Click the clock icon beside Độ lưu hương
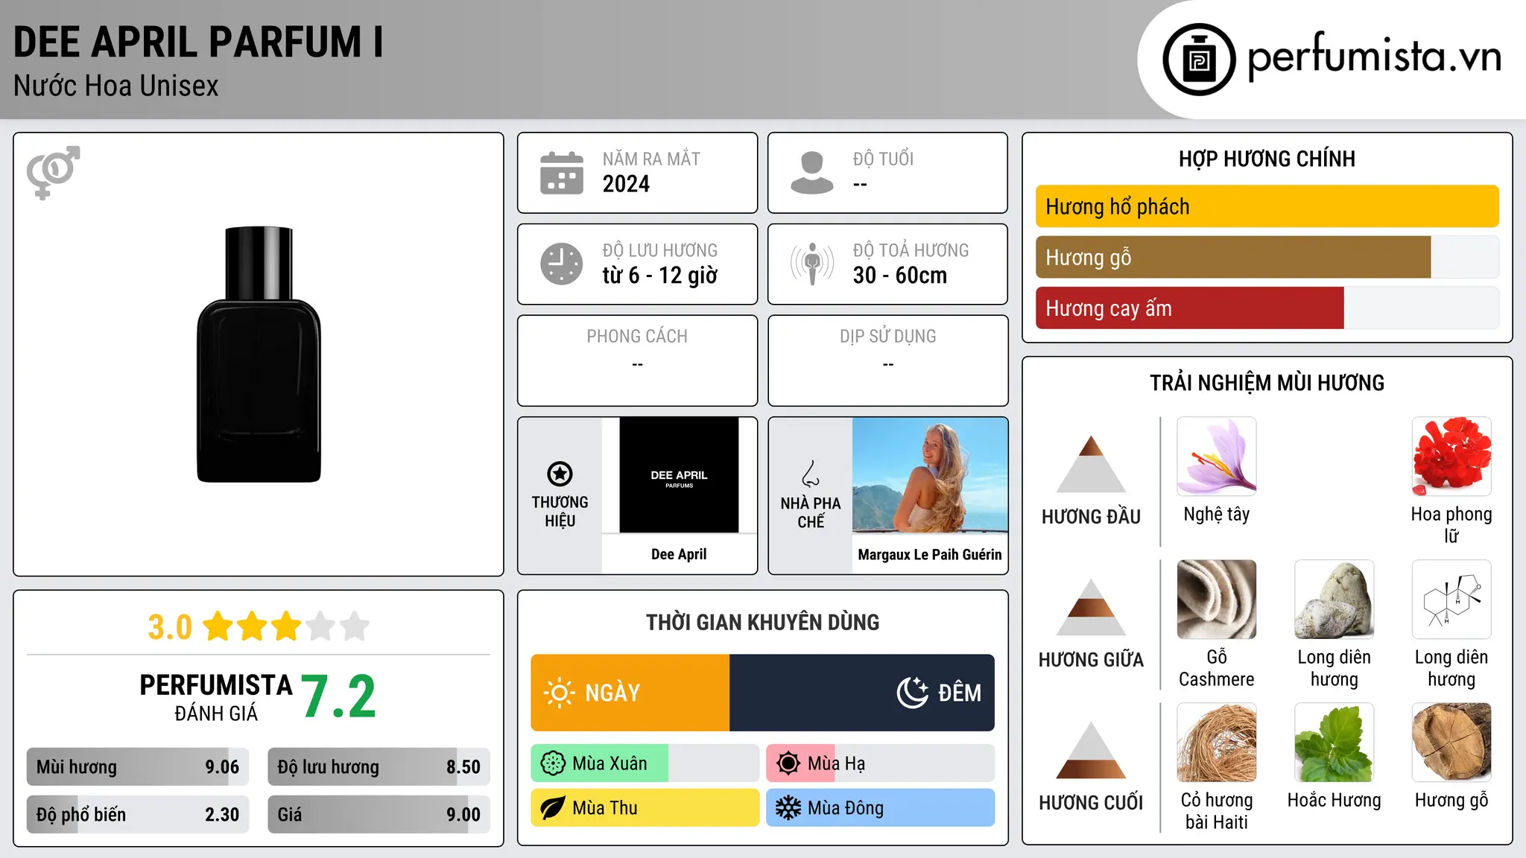This screenshot has width=1526, height=858. [x=562, y=264]
